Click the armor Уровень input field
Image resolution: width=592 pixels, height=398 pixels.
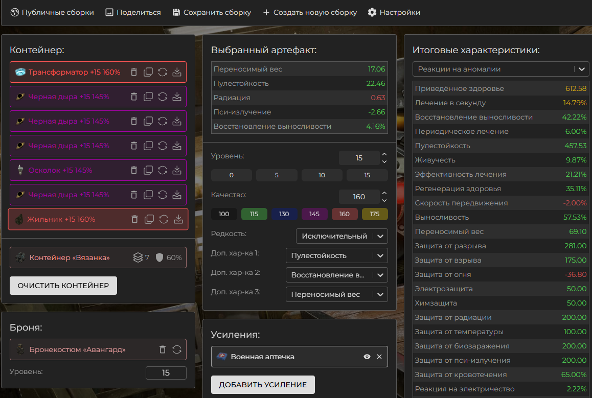(166, 373)
